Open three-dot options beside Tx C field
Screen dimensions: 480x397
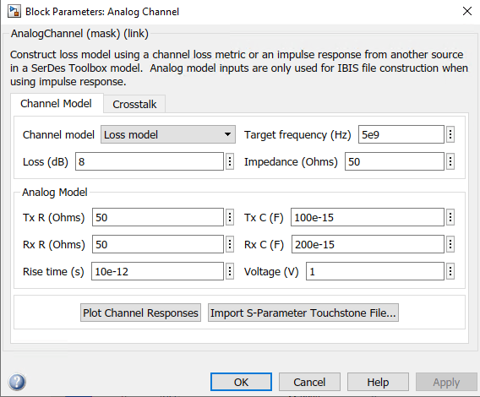[x=450, y=217]
